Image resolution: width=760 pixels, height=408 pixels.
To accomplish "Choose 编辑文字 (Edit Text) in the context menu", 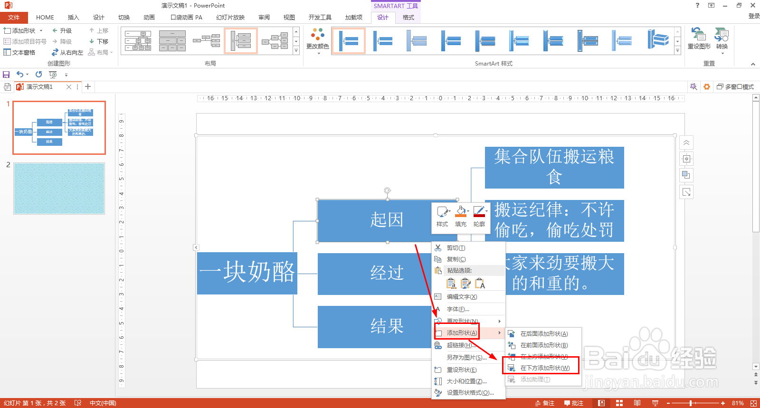I will [x=468, y=297].
